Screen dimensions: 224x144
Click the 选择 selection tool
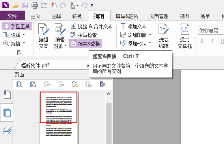[x=12, y=35]
